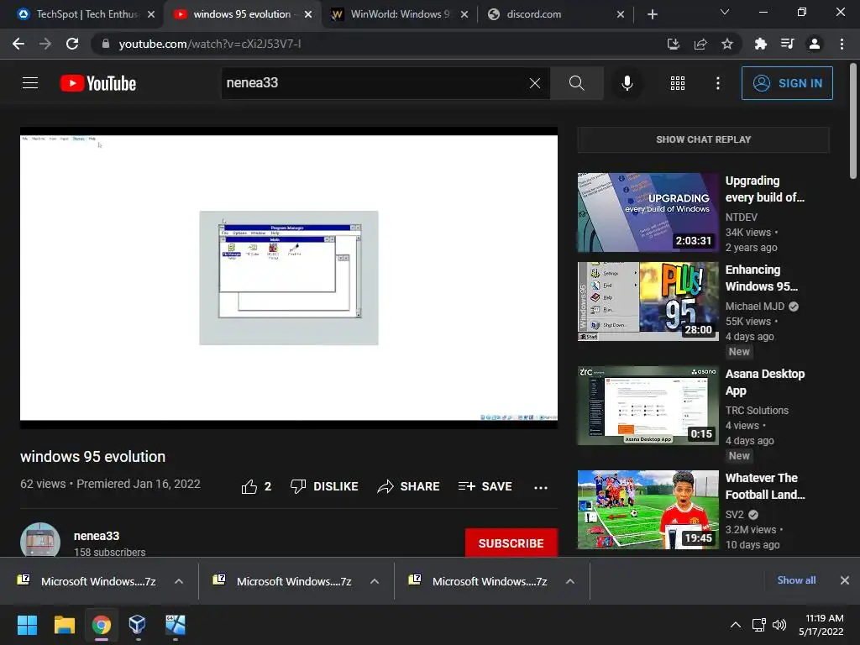Expand options for first downloaded 7z file

pyautogui.click(x=179, y=581)
